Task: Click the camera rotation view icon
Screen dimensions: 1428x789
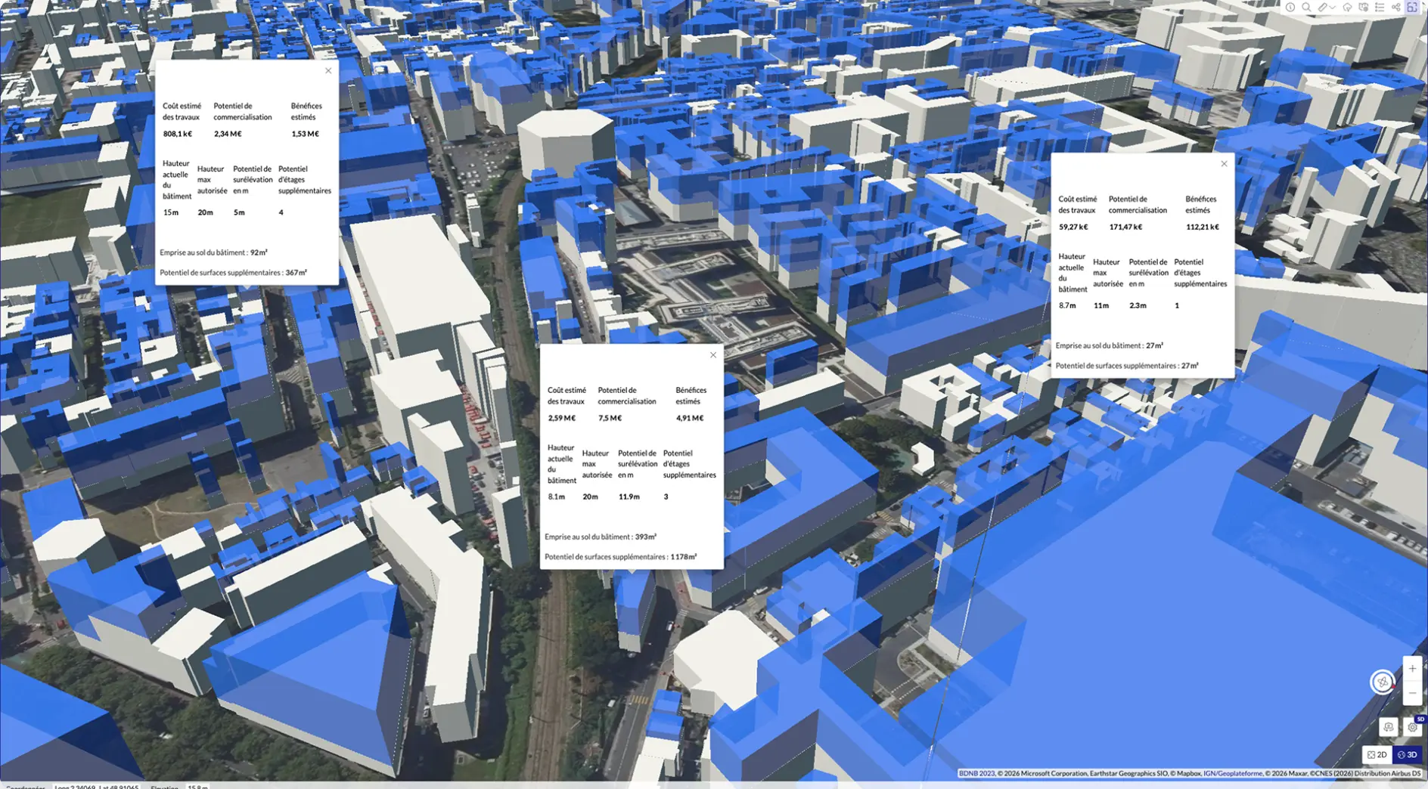Action: click(1389, 727)
